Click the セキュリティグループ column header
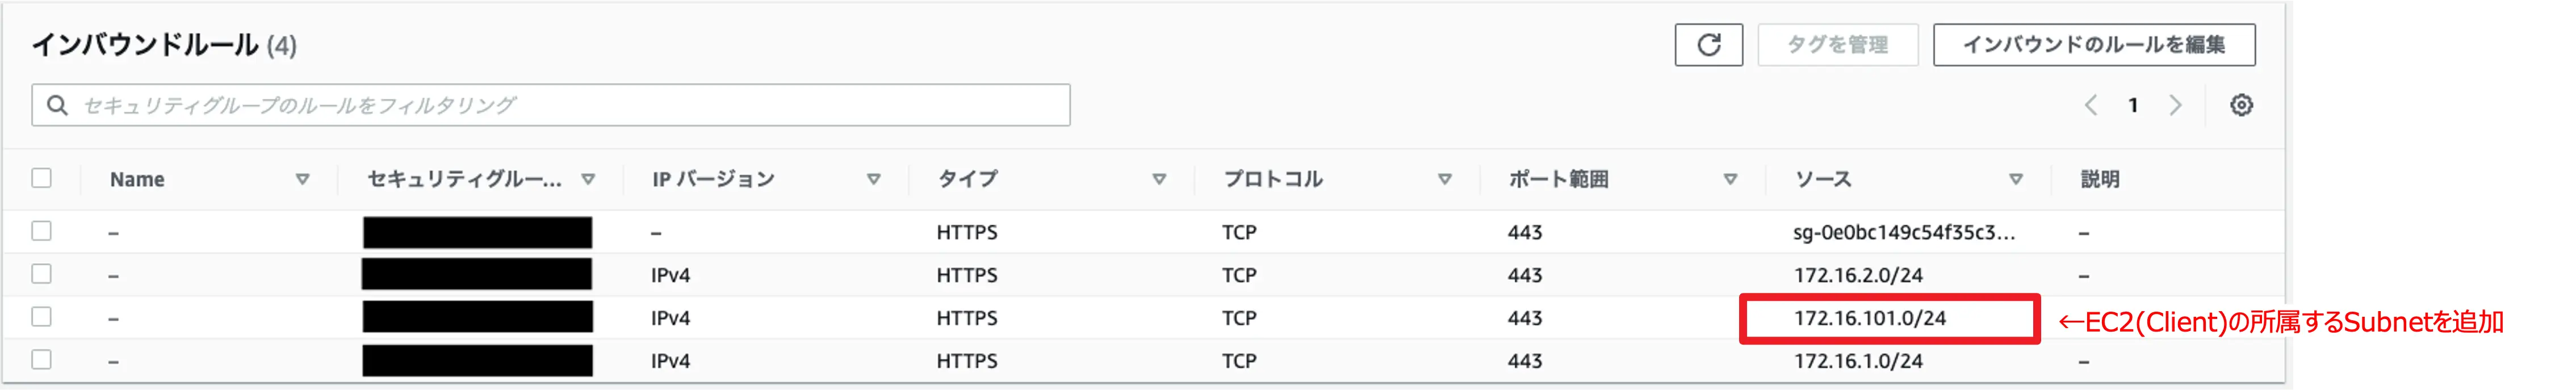This screenshot has width=2576, height=390. (x=464, y=179)
